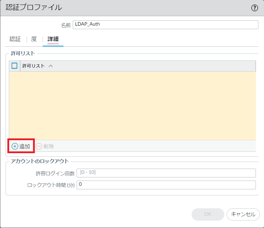This screenshot has height=228, width=264.
Task: Select the 詳細 tab
Action: point(53,39)
